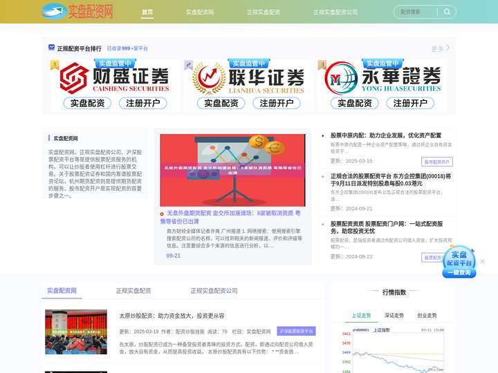The width and height of the screenshot is (498, 373).
Task: Open 正规实盘配资 in top navigation
Action: 264,12
